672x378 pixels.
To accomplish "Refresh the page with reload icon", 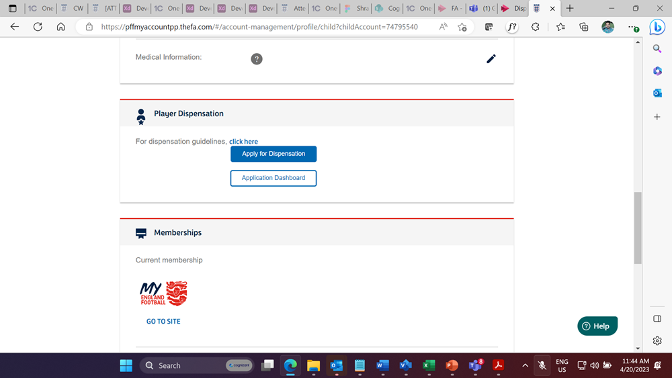I will (x=38, y=27).
